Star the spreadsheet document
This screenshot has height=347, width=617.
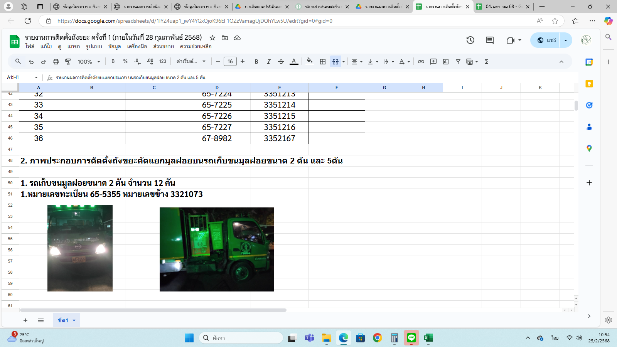tap(212, 38)
